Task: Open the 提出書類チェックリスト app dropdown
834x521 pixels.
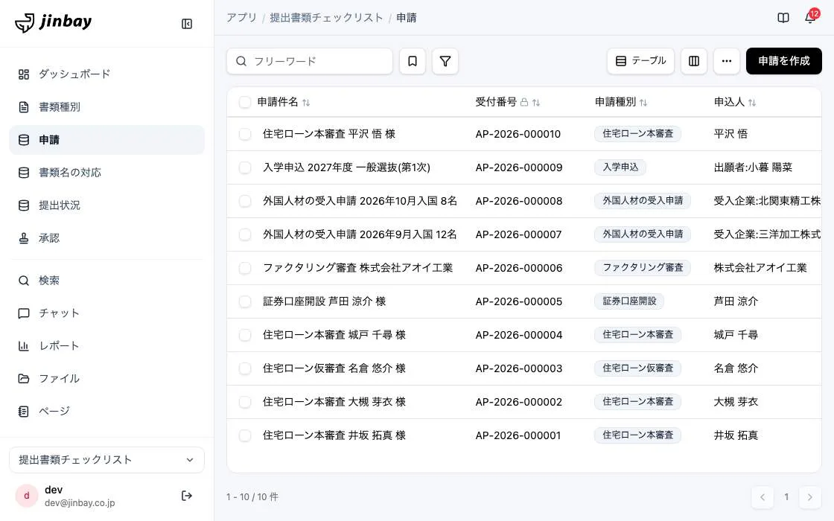Action: point(107,460)
